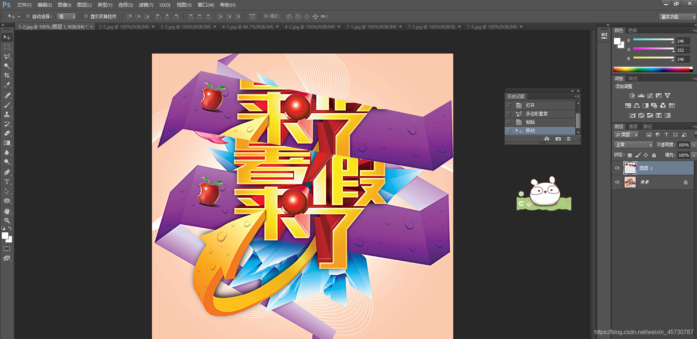The image size is (697, 339).
Task: Select the History Brush tool
Action: coord(7,124)
